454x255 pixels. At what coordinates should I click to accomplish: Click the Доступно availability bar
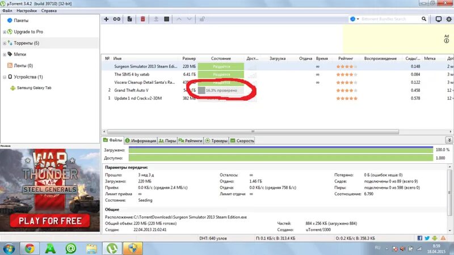click(x=281, y=158)
